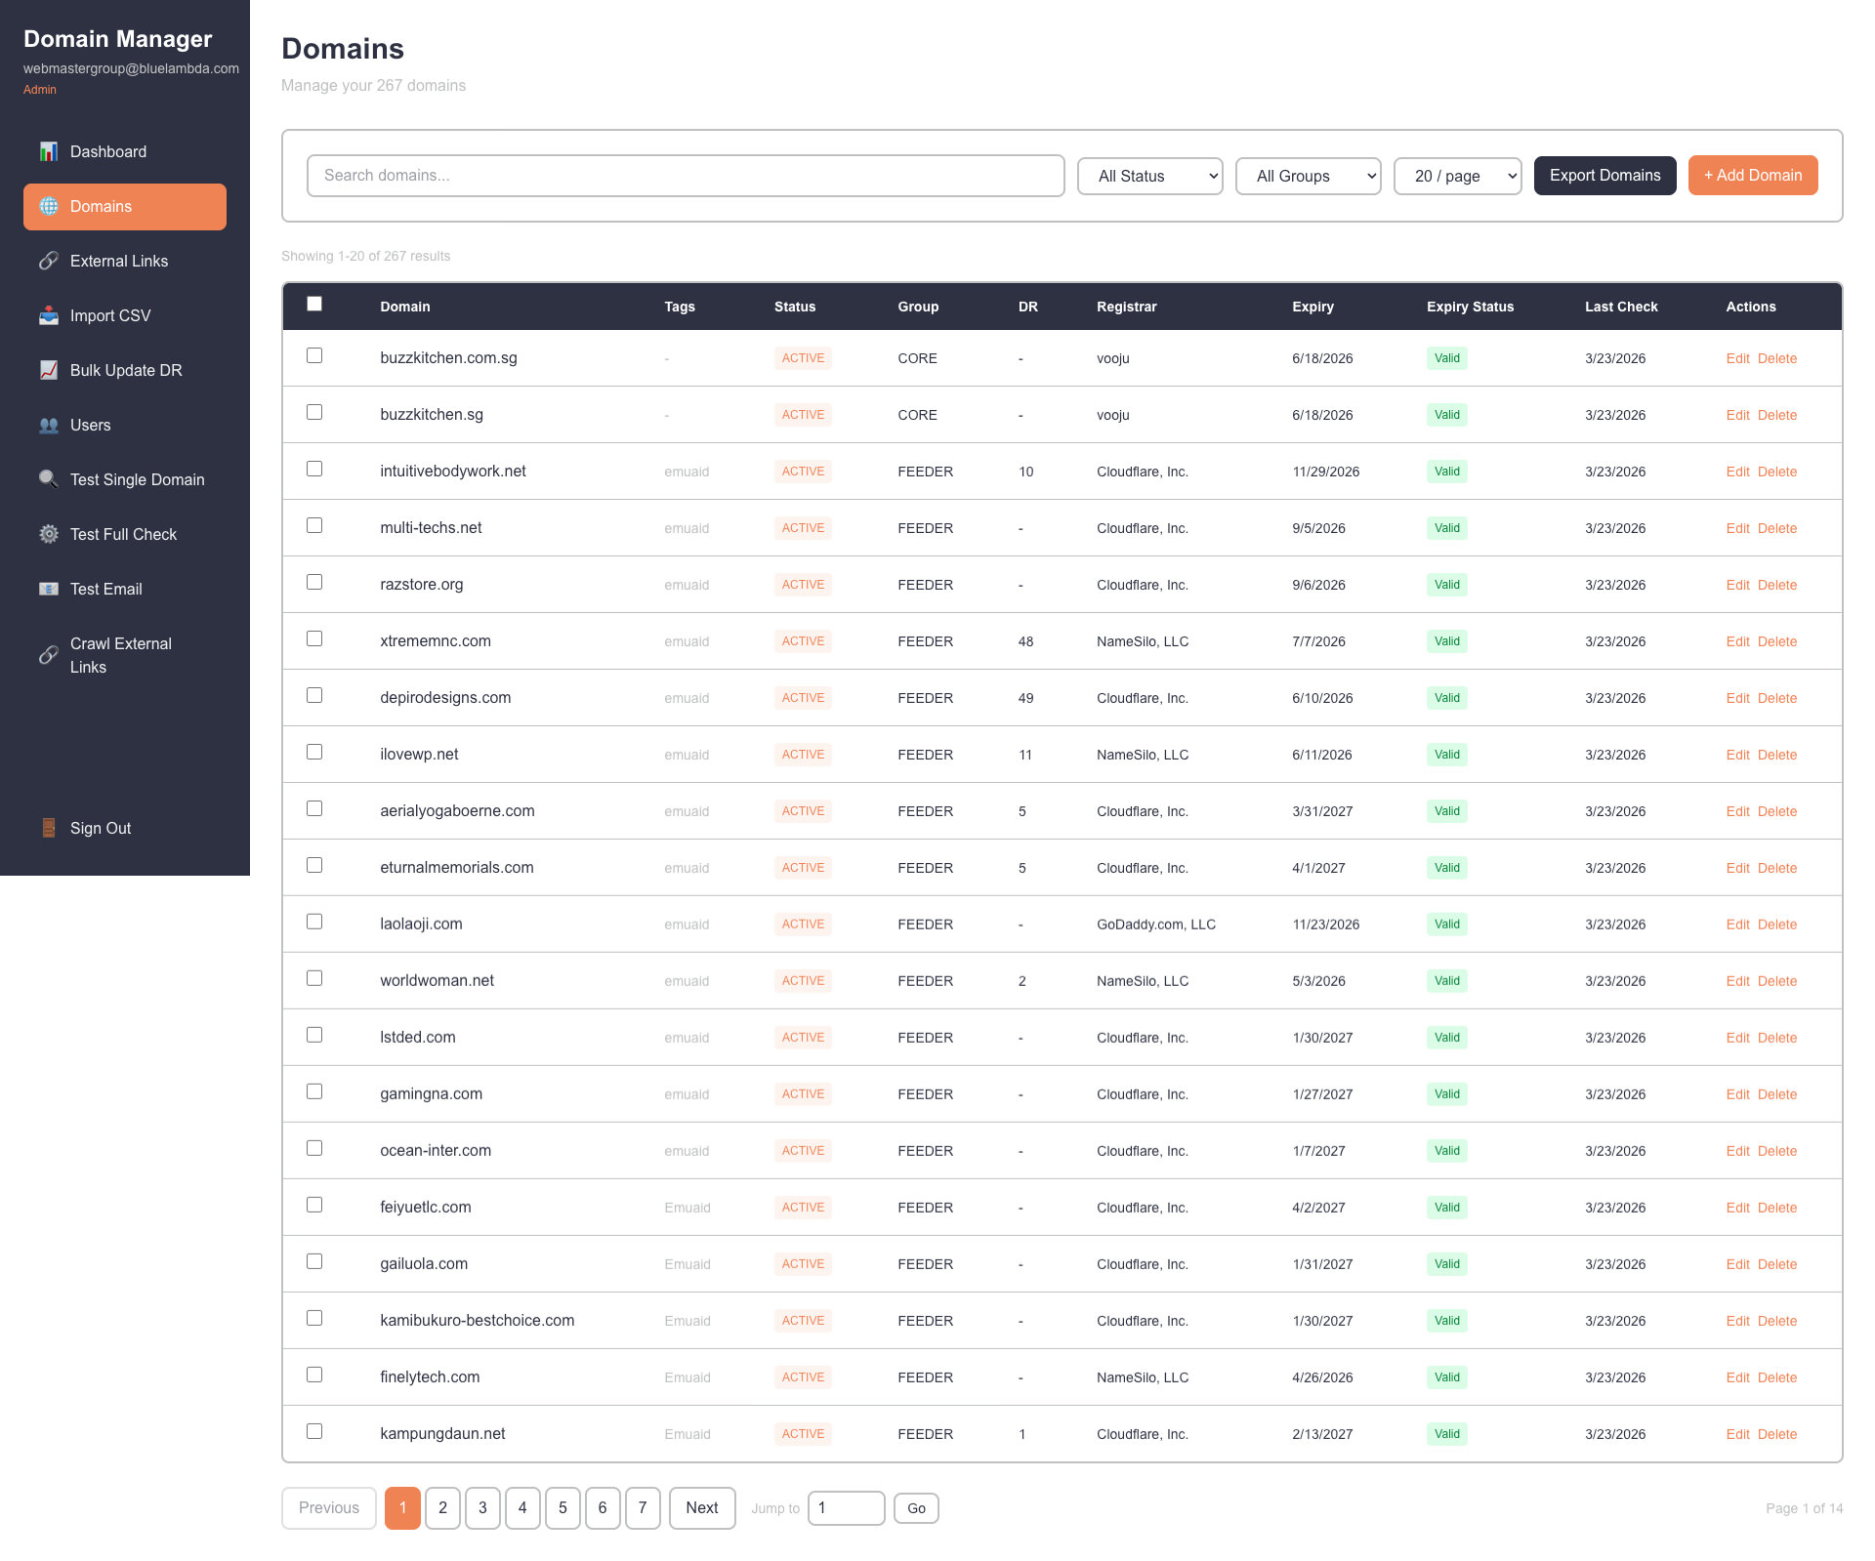Click the Valid expiry badge for multi-techs.net
The image size is (1875, 1561).
pyautogui.click(x=1446, y=527)
